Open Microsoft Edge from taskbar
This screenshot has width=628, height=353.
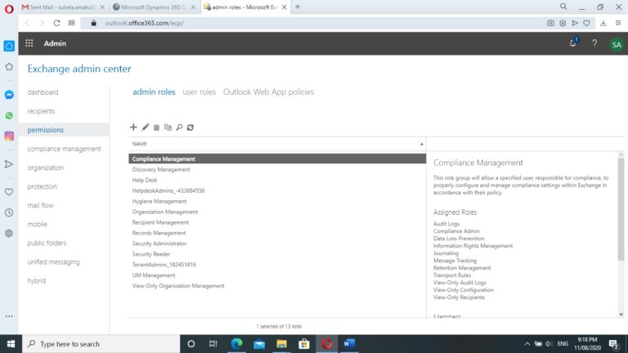click(236, 344)
